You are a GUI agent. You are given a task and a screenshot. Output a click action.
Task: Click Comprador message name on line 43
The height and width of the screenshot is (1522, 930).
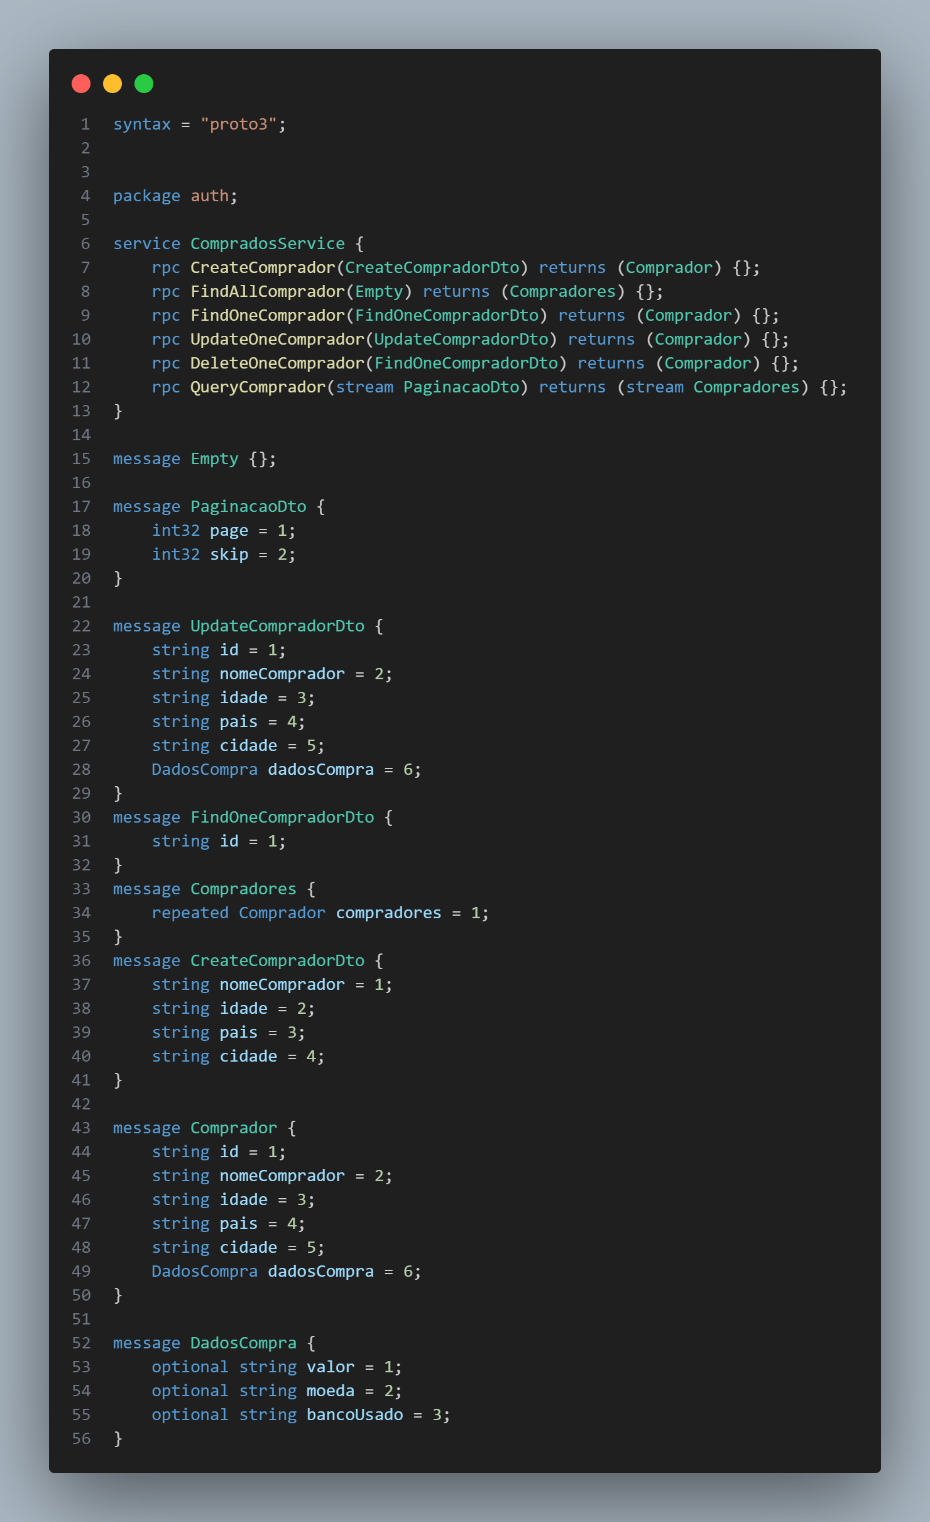click(x=234, y=1128)
